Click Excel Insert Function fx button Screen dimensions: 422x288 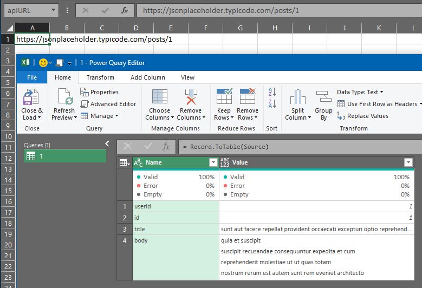point(125,10)
